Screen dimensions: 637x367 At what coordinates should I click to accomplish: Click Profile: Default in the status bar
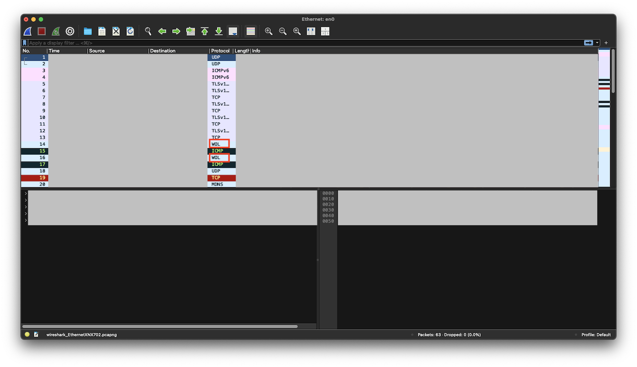tap(596, 335)
